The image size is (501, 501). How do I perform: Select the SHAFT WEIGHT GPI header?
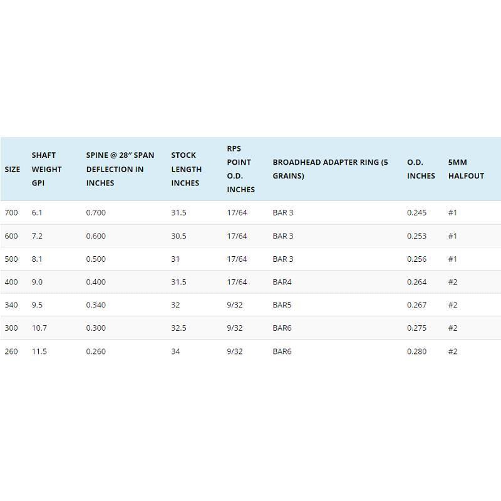[x=46, y=169]
